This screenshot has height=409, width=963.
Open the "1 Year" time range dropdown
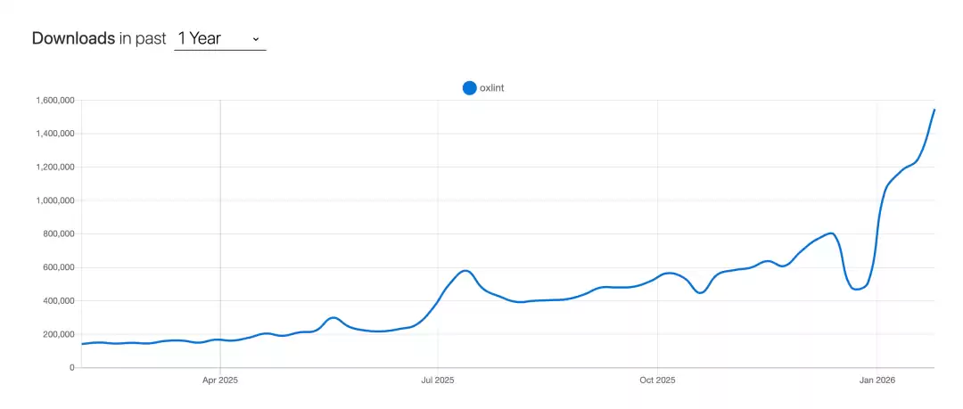click(x=219, y=38)
